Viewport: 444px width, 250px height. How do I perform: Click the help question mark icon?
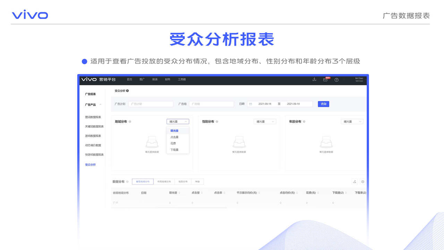(336, 80)
